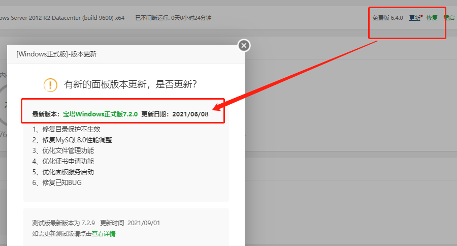The height and width of the screenshot is (246, 457).
Task: Select the 免费版 6.4.0 version text
Action: pos(387,18)
